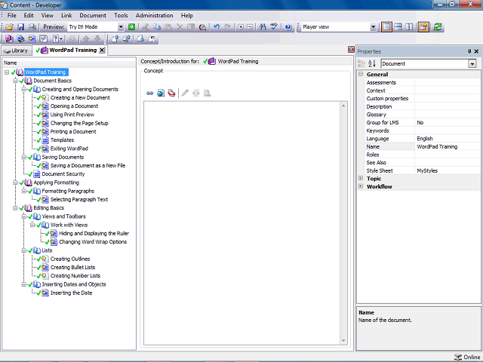Toggle the vertical split layout button
This screenshot has height=362, width=483.
tap(386, 27)
